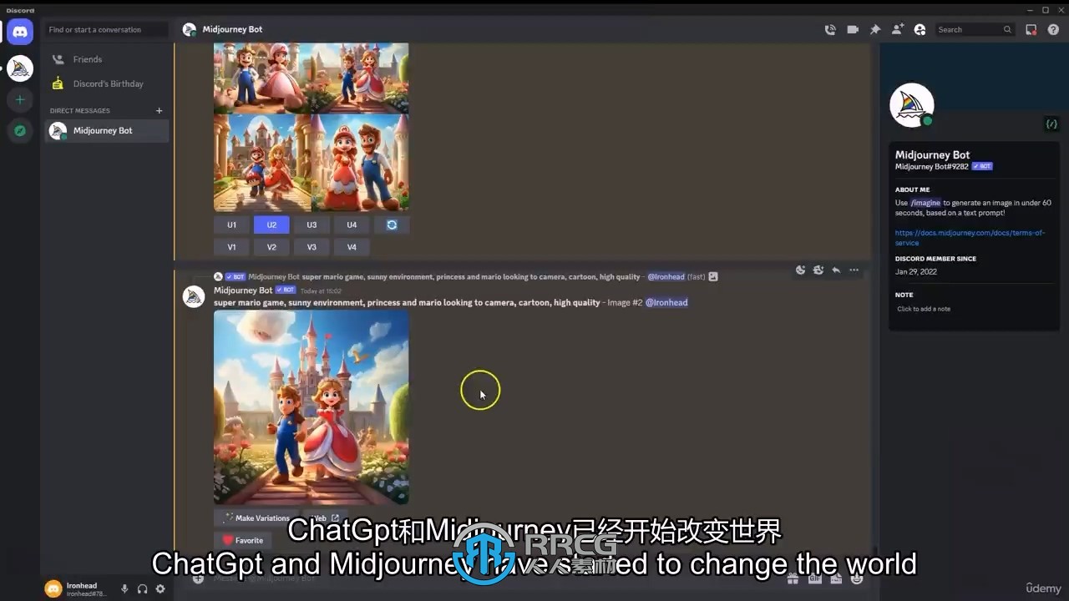The image size is (1069, 601).
Task: Click the image icon at reply line end
Action: pyautogui.click(x=713, y=276)
